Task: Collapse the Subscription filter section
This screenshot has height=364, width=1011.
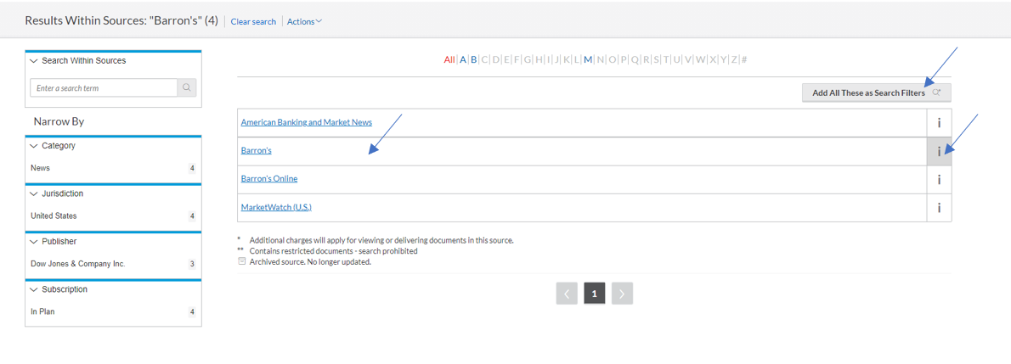Action: click(x=34, y=289)
